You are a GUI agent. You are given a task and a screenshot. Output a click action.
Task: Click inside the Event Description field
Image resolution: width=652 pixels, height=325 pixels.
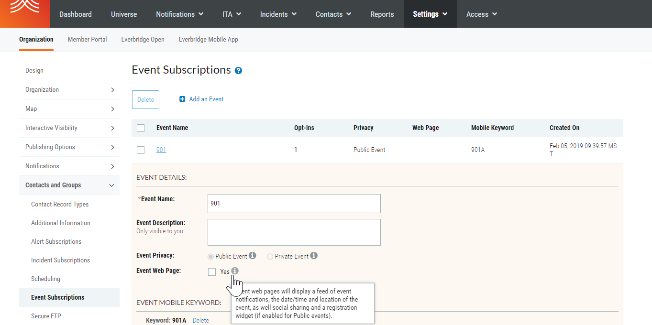click(293, 232)
